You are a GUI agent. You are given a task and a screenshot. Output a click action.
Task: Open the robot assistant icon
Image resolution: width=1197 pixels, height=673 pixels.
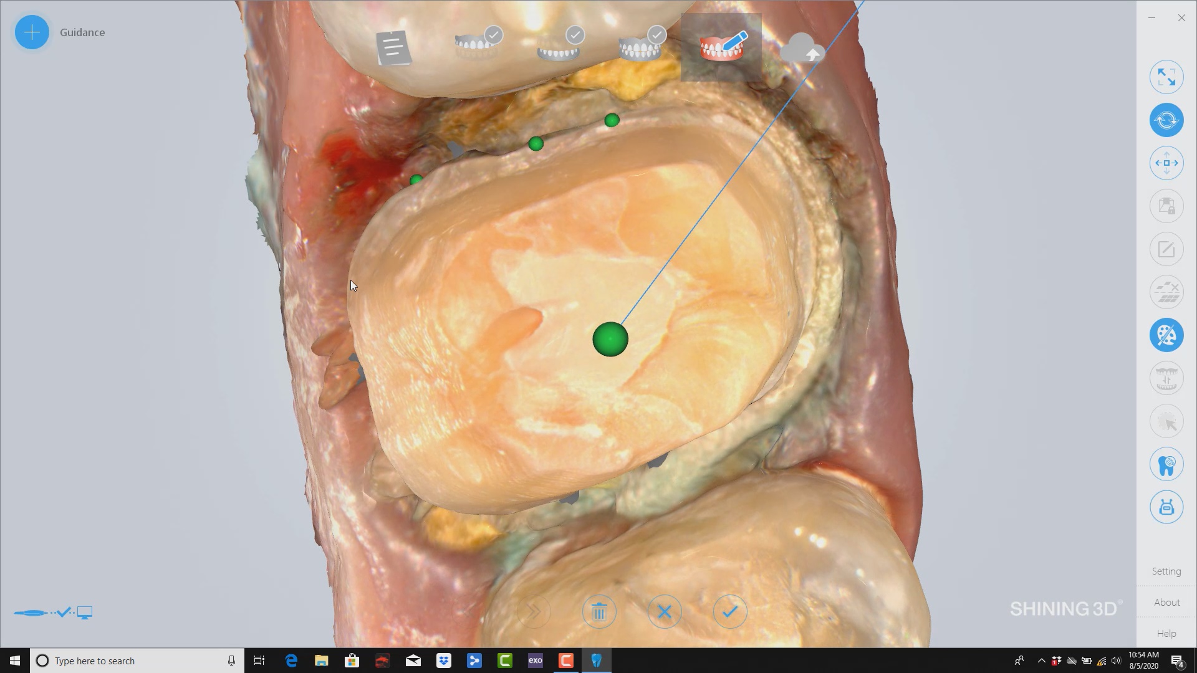tap(1166, 507)
